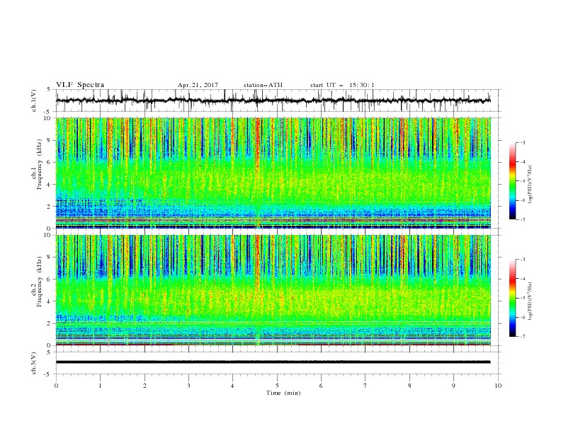561x433 pixels.
Task: Click inside the ch.2 spectrogram panel
Action: (273, 290)
